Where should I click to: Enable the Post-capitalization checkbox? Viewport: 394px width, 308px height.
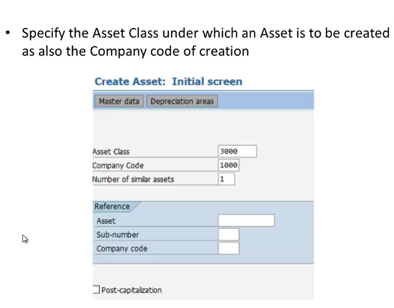click(x=96, y=290)
